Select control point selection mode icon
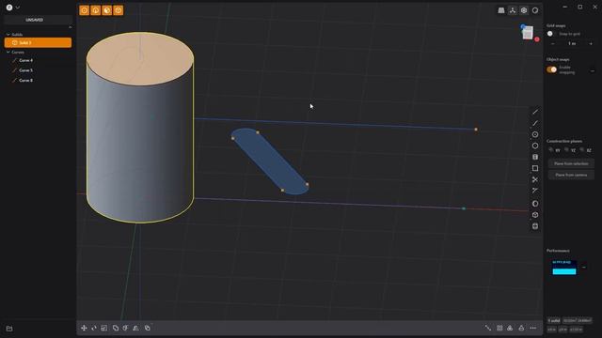Viewport: 602px width, 338px height. [84, 10]
